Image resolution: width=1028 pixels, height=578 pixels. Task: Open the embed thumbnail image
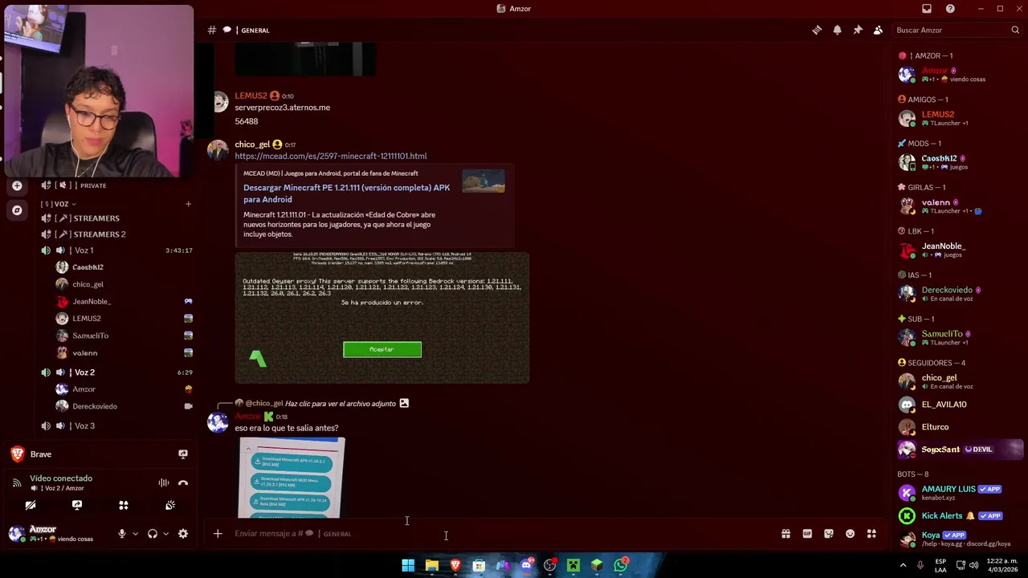point(483,181)
